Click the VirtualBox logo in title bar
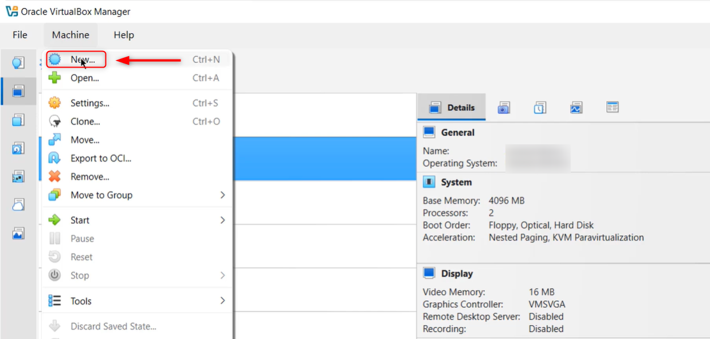Image resolution: width=710 pixels, height=339 pixels. click(x=11, y=11)
